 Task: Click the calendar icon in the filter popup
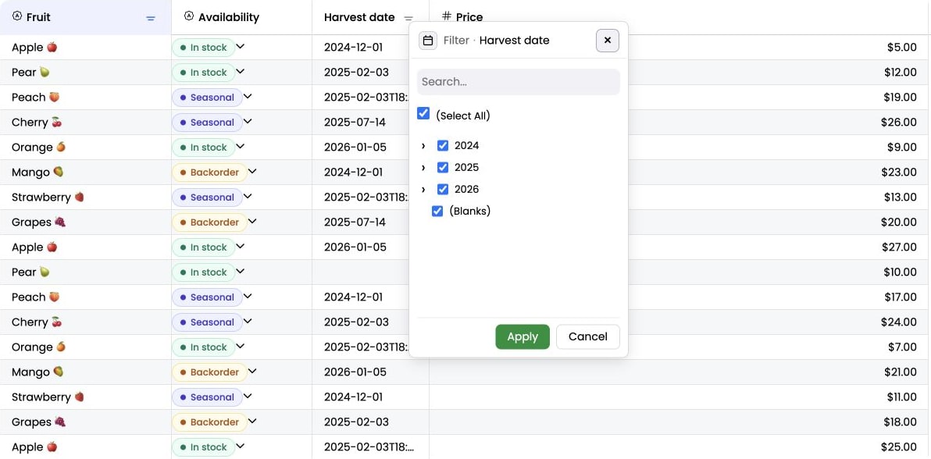pyautogui.click(x=427, y=41)
